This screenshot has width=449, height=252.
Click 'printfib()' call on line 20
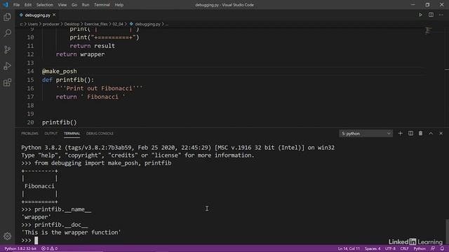(x=59, y=122)
